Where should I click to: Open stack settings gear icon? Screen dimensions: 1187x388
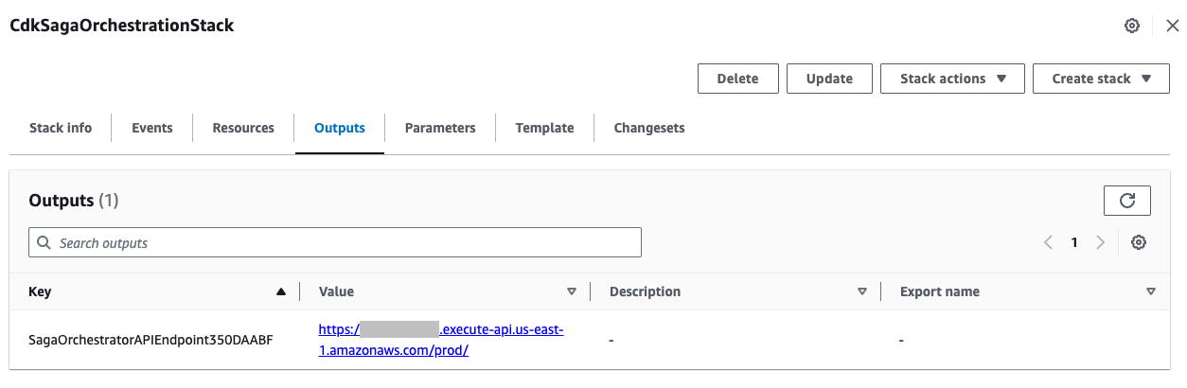click(x=1131, y=26)
